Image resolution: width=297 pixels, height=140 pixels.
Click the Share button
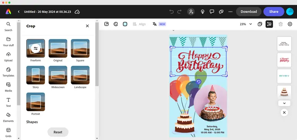274,12
